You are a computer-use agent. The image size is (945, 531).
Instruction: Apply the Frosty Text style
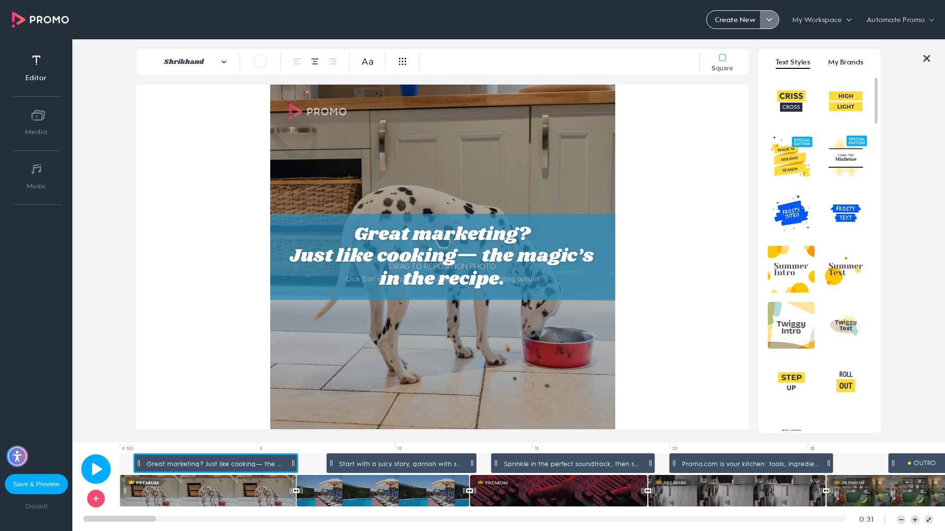(x=846, y=213)
